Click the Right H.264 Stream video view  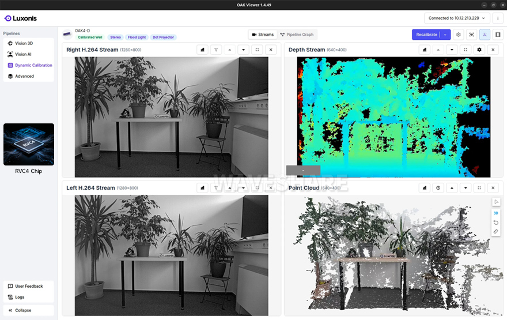click(x=171, y=117)
